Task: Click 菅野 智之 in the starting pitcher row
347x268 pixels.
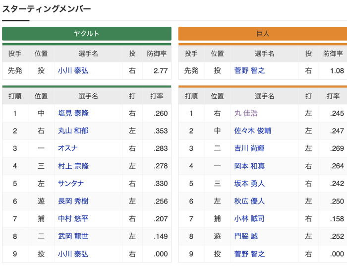Action: click(x=249, y=70)
